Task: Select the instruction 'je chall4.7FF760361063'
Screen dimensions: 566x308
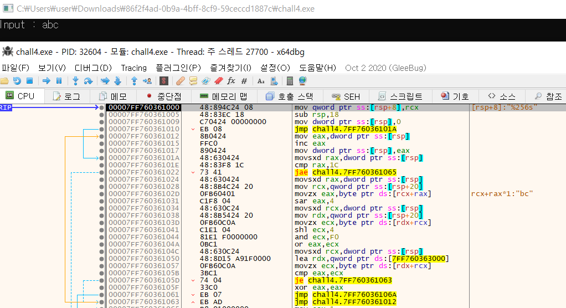Action: tap(343, 280)
